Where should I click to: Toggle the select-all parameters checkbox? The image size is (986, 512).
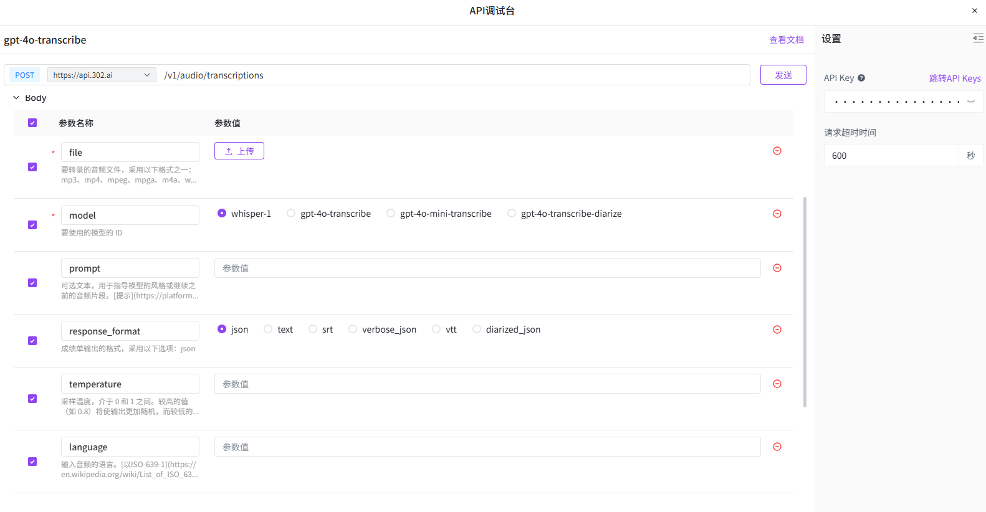coord(32,123)
